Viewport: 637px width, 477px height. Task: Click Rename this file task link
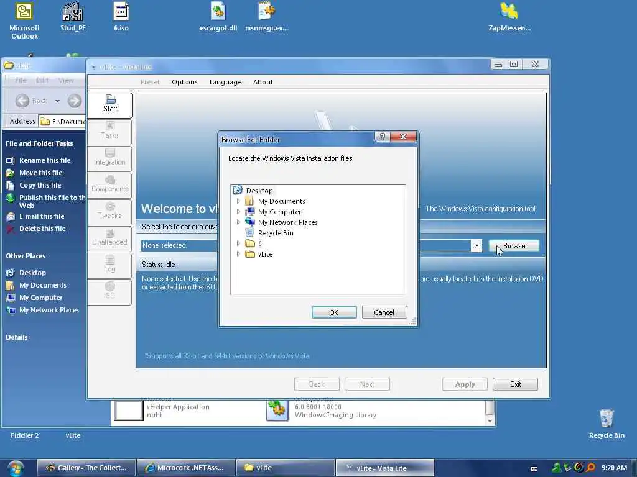pos(45,160)
